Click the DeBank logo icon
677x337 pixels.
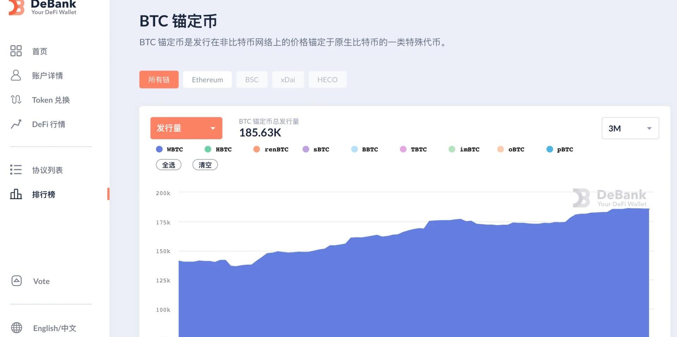coord(16,7)
